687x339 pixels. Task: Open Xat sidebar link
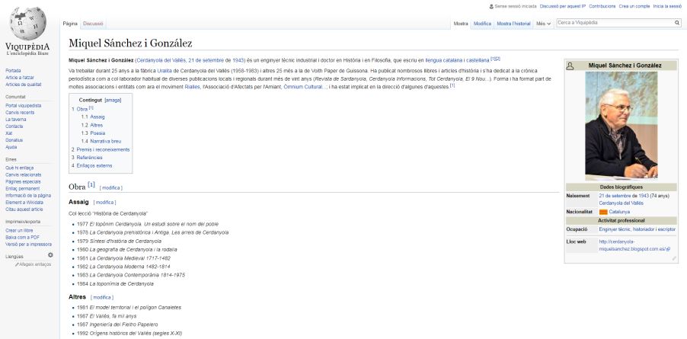tap(9, 133)
